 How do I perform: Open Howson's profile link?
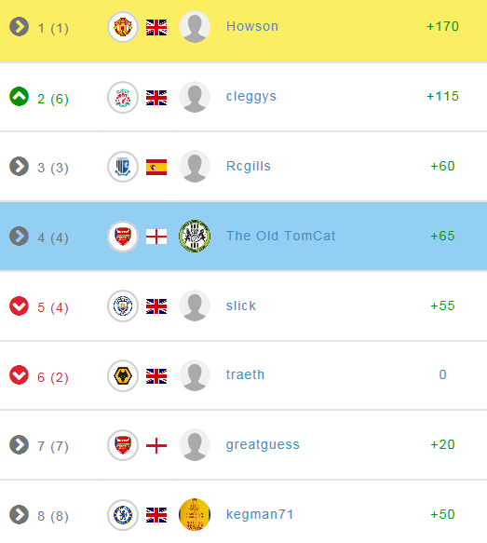(x=252, y=26)
